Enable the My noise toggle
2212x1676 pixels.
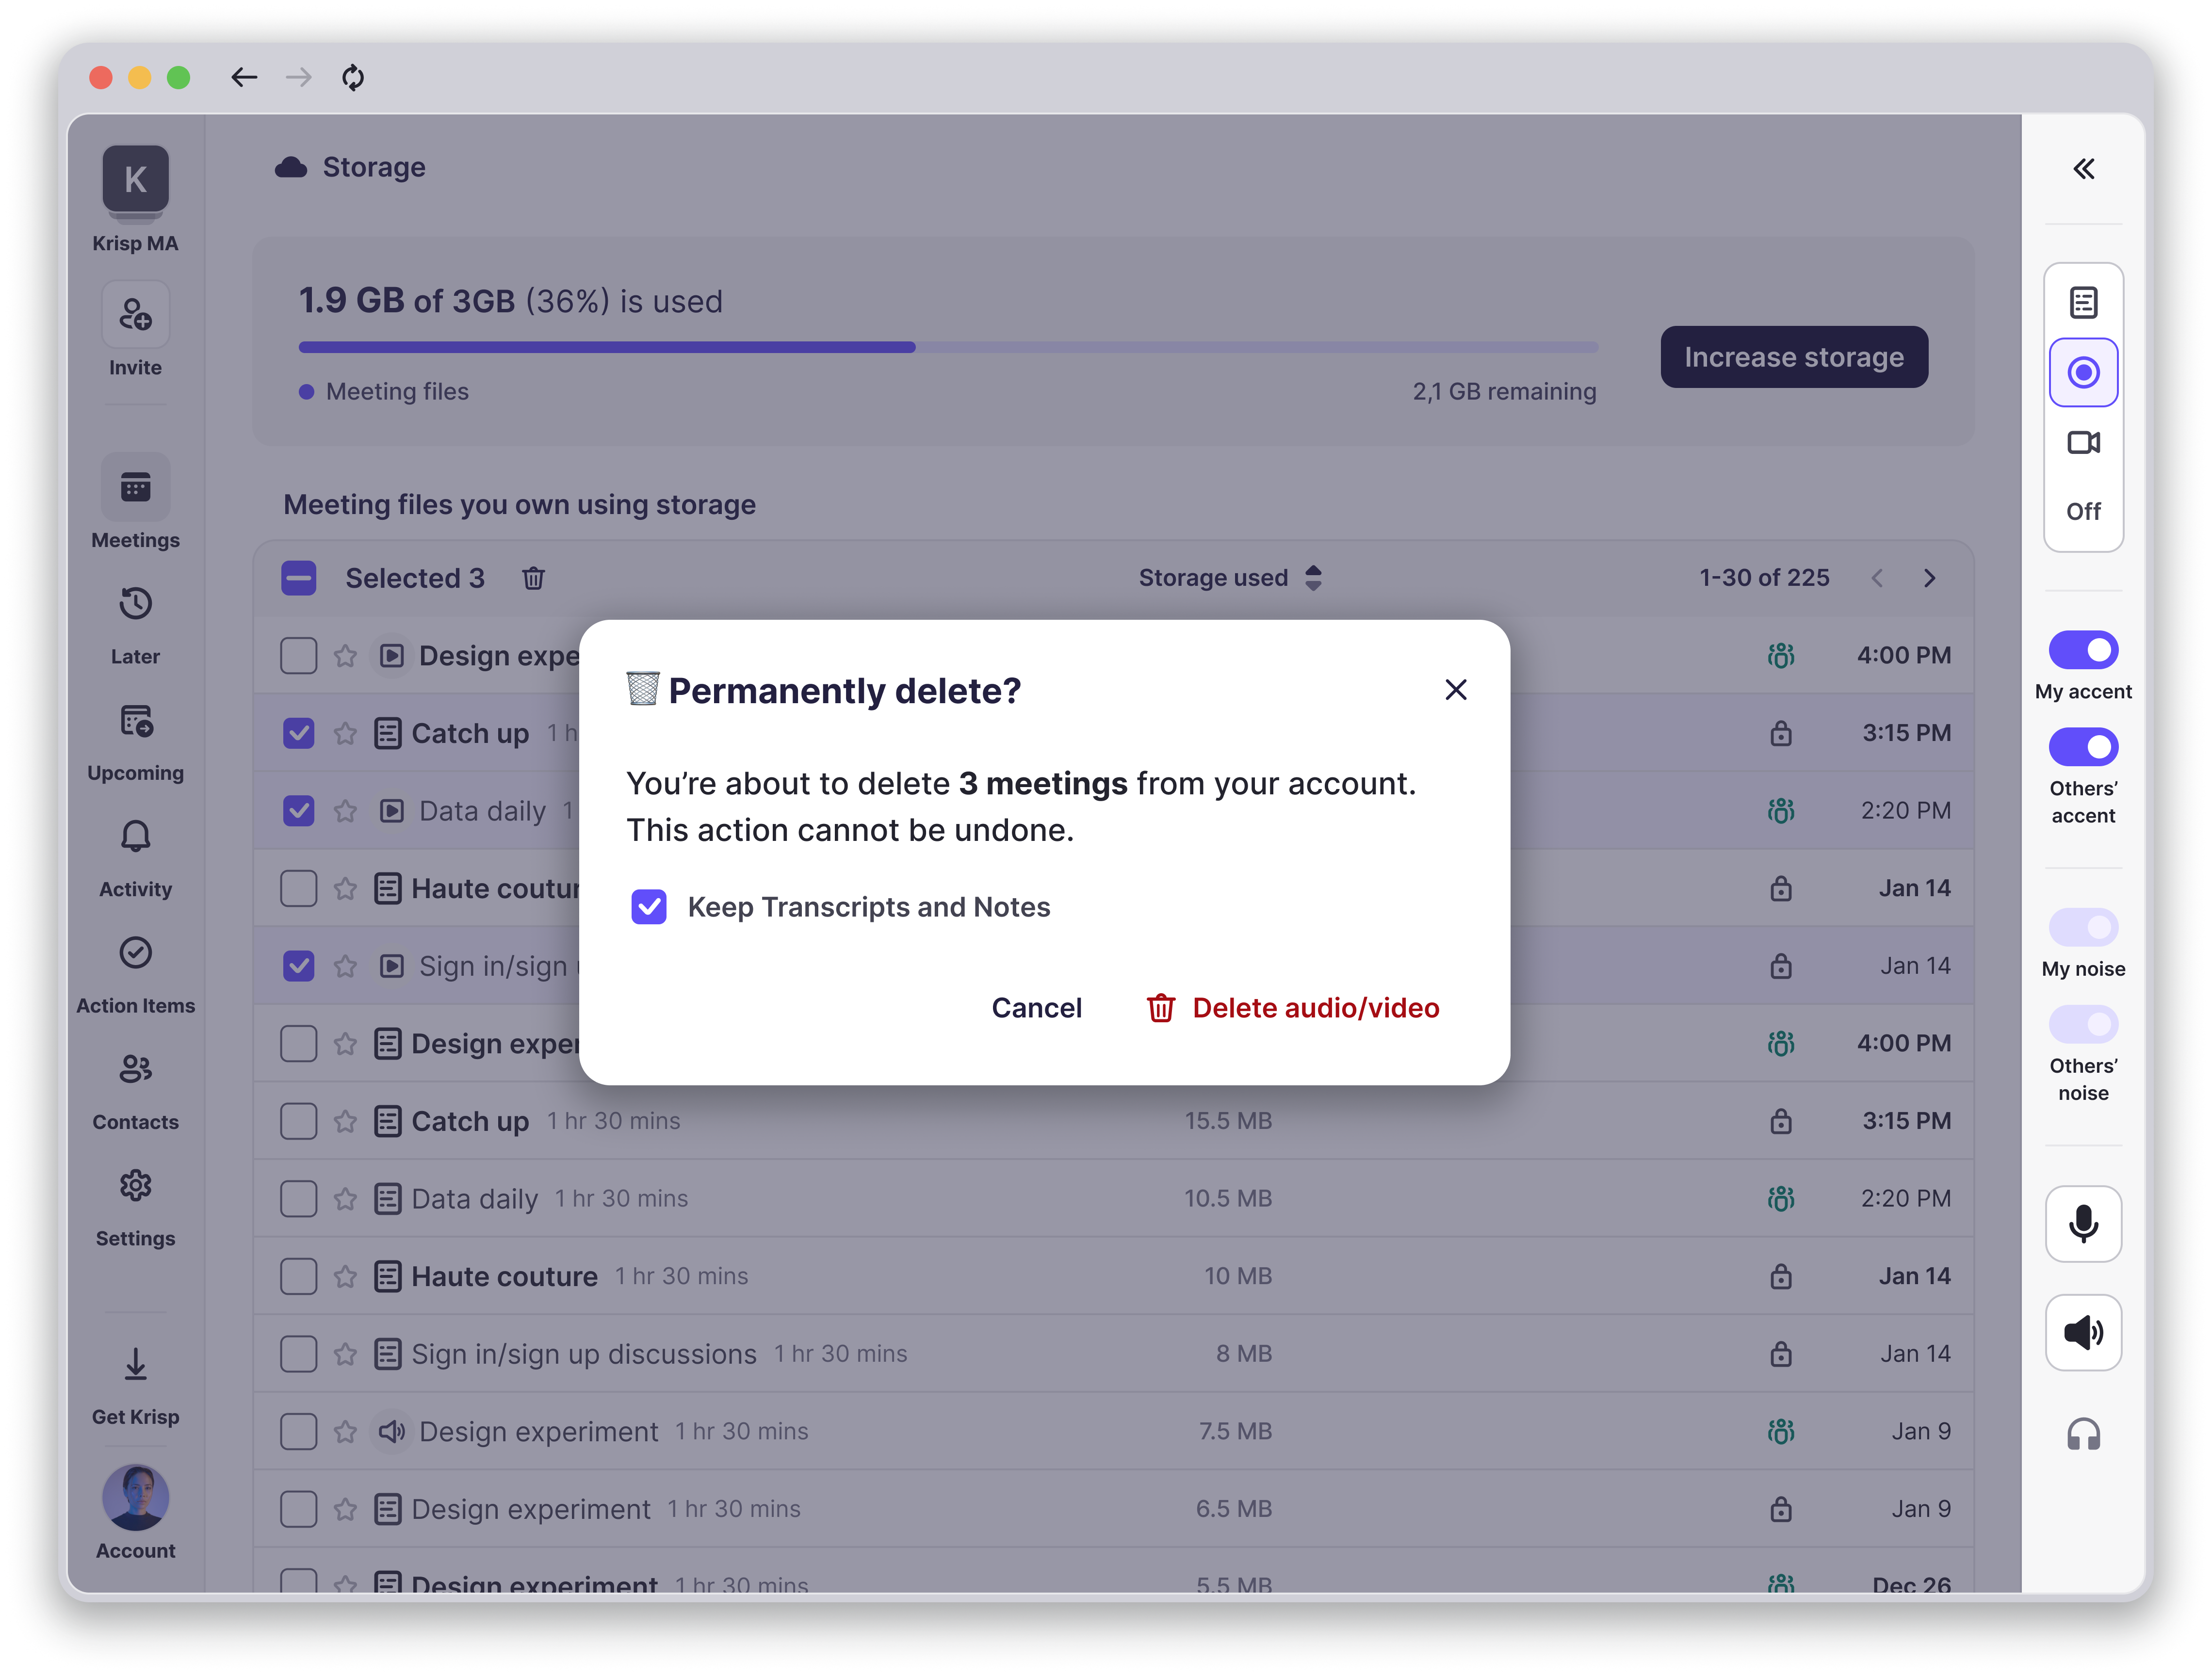(x=2083, y=927)
